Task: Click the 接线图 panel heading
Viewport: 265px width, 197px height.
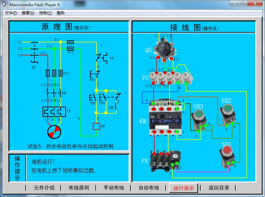Action: pyautogui.click(x=186, y=28)
